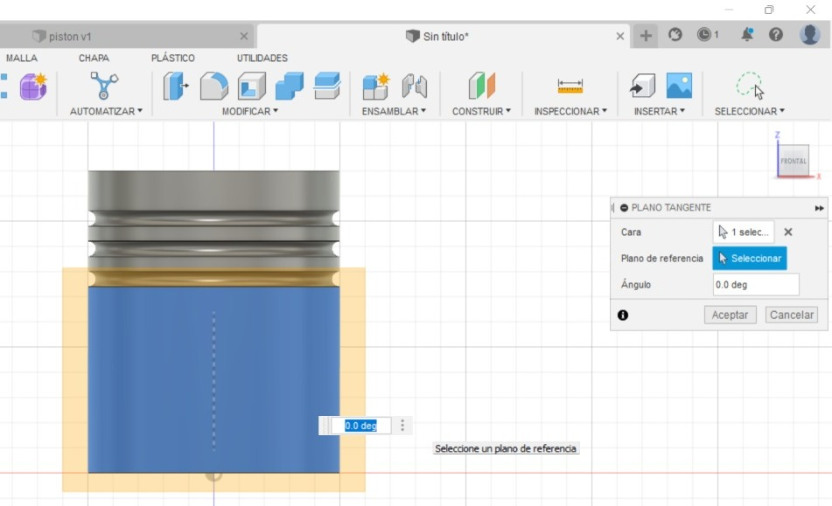The image size is (832, 506).
Task: Collapse the Plano Tangente dialog with minus icon
Action: [x=624, y=208]
